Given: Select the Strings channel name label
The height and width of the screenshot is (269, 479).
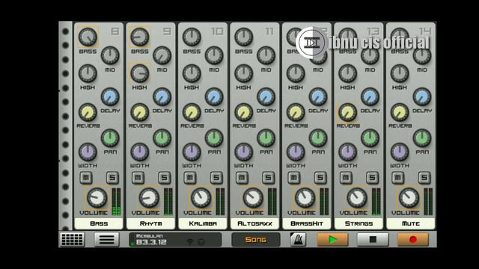Looking at the screenshot, I should (x=359, y=223).
